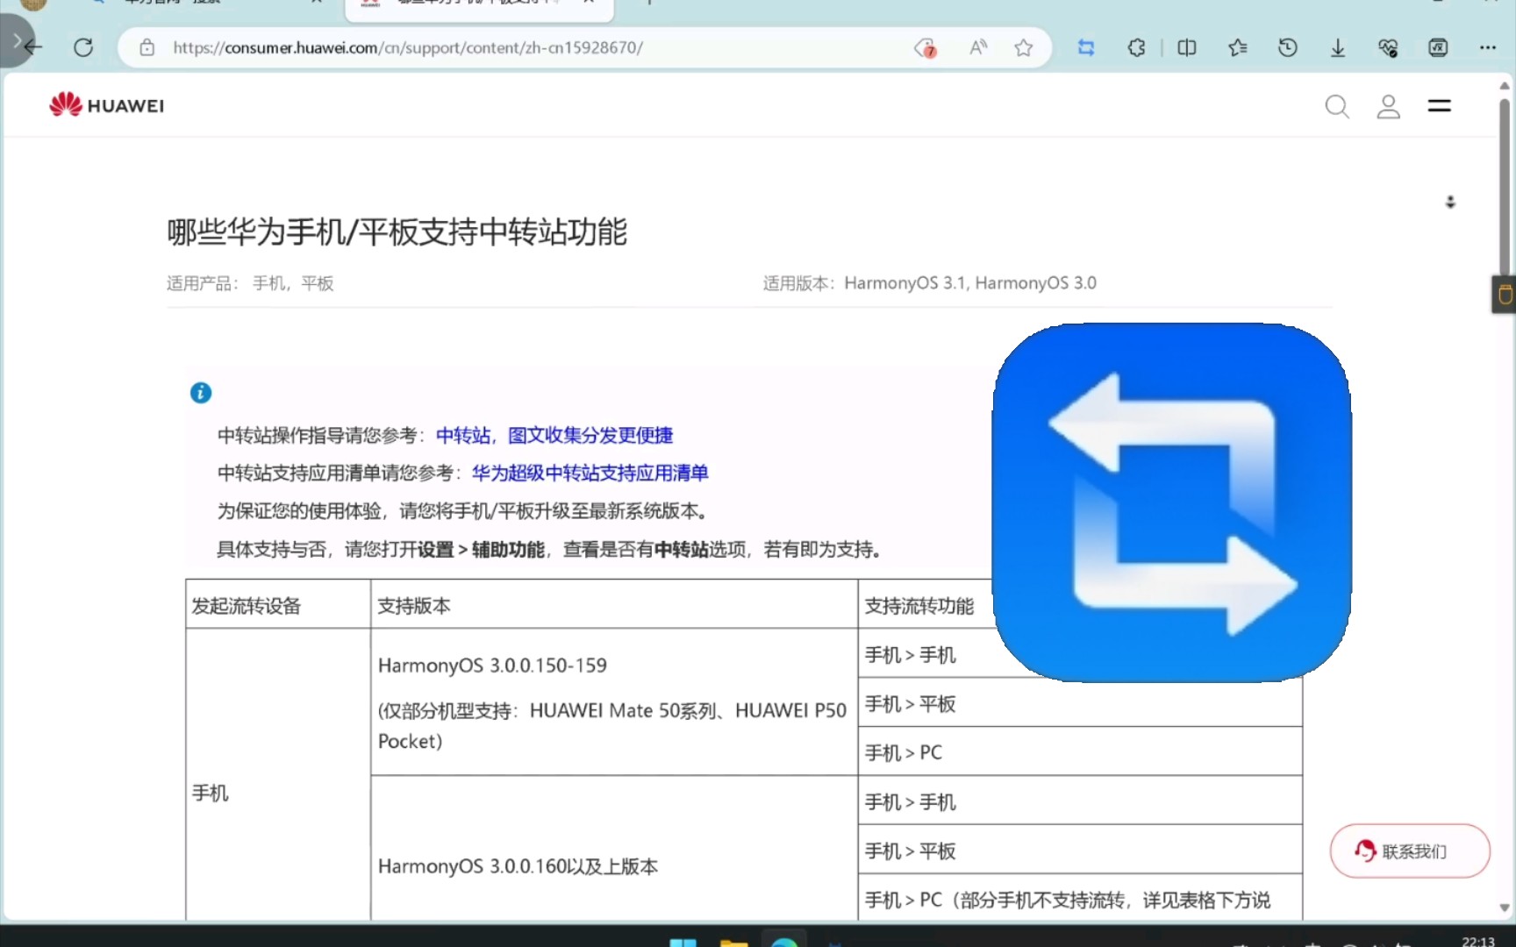Click Edge icon on the taskbar

(784, 940)
